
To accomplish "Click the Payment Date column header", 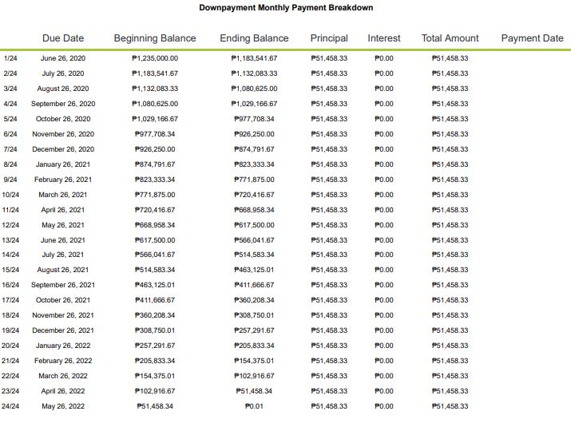I will [x=532, y=38].
